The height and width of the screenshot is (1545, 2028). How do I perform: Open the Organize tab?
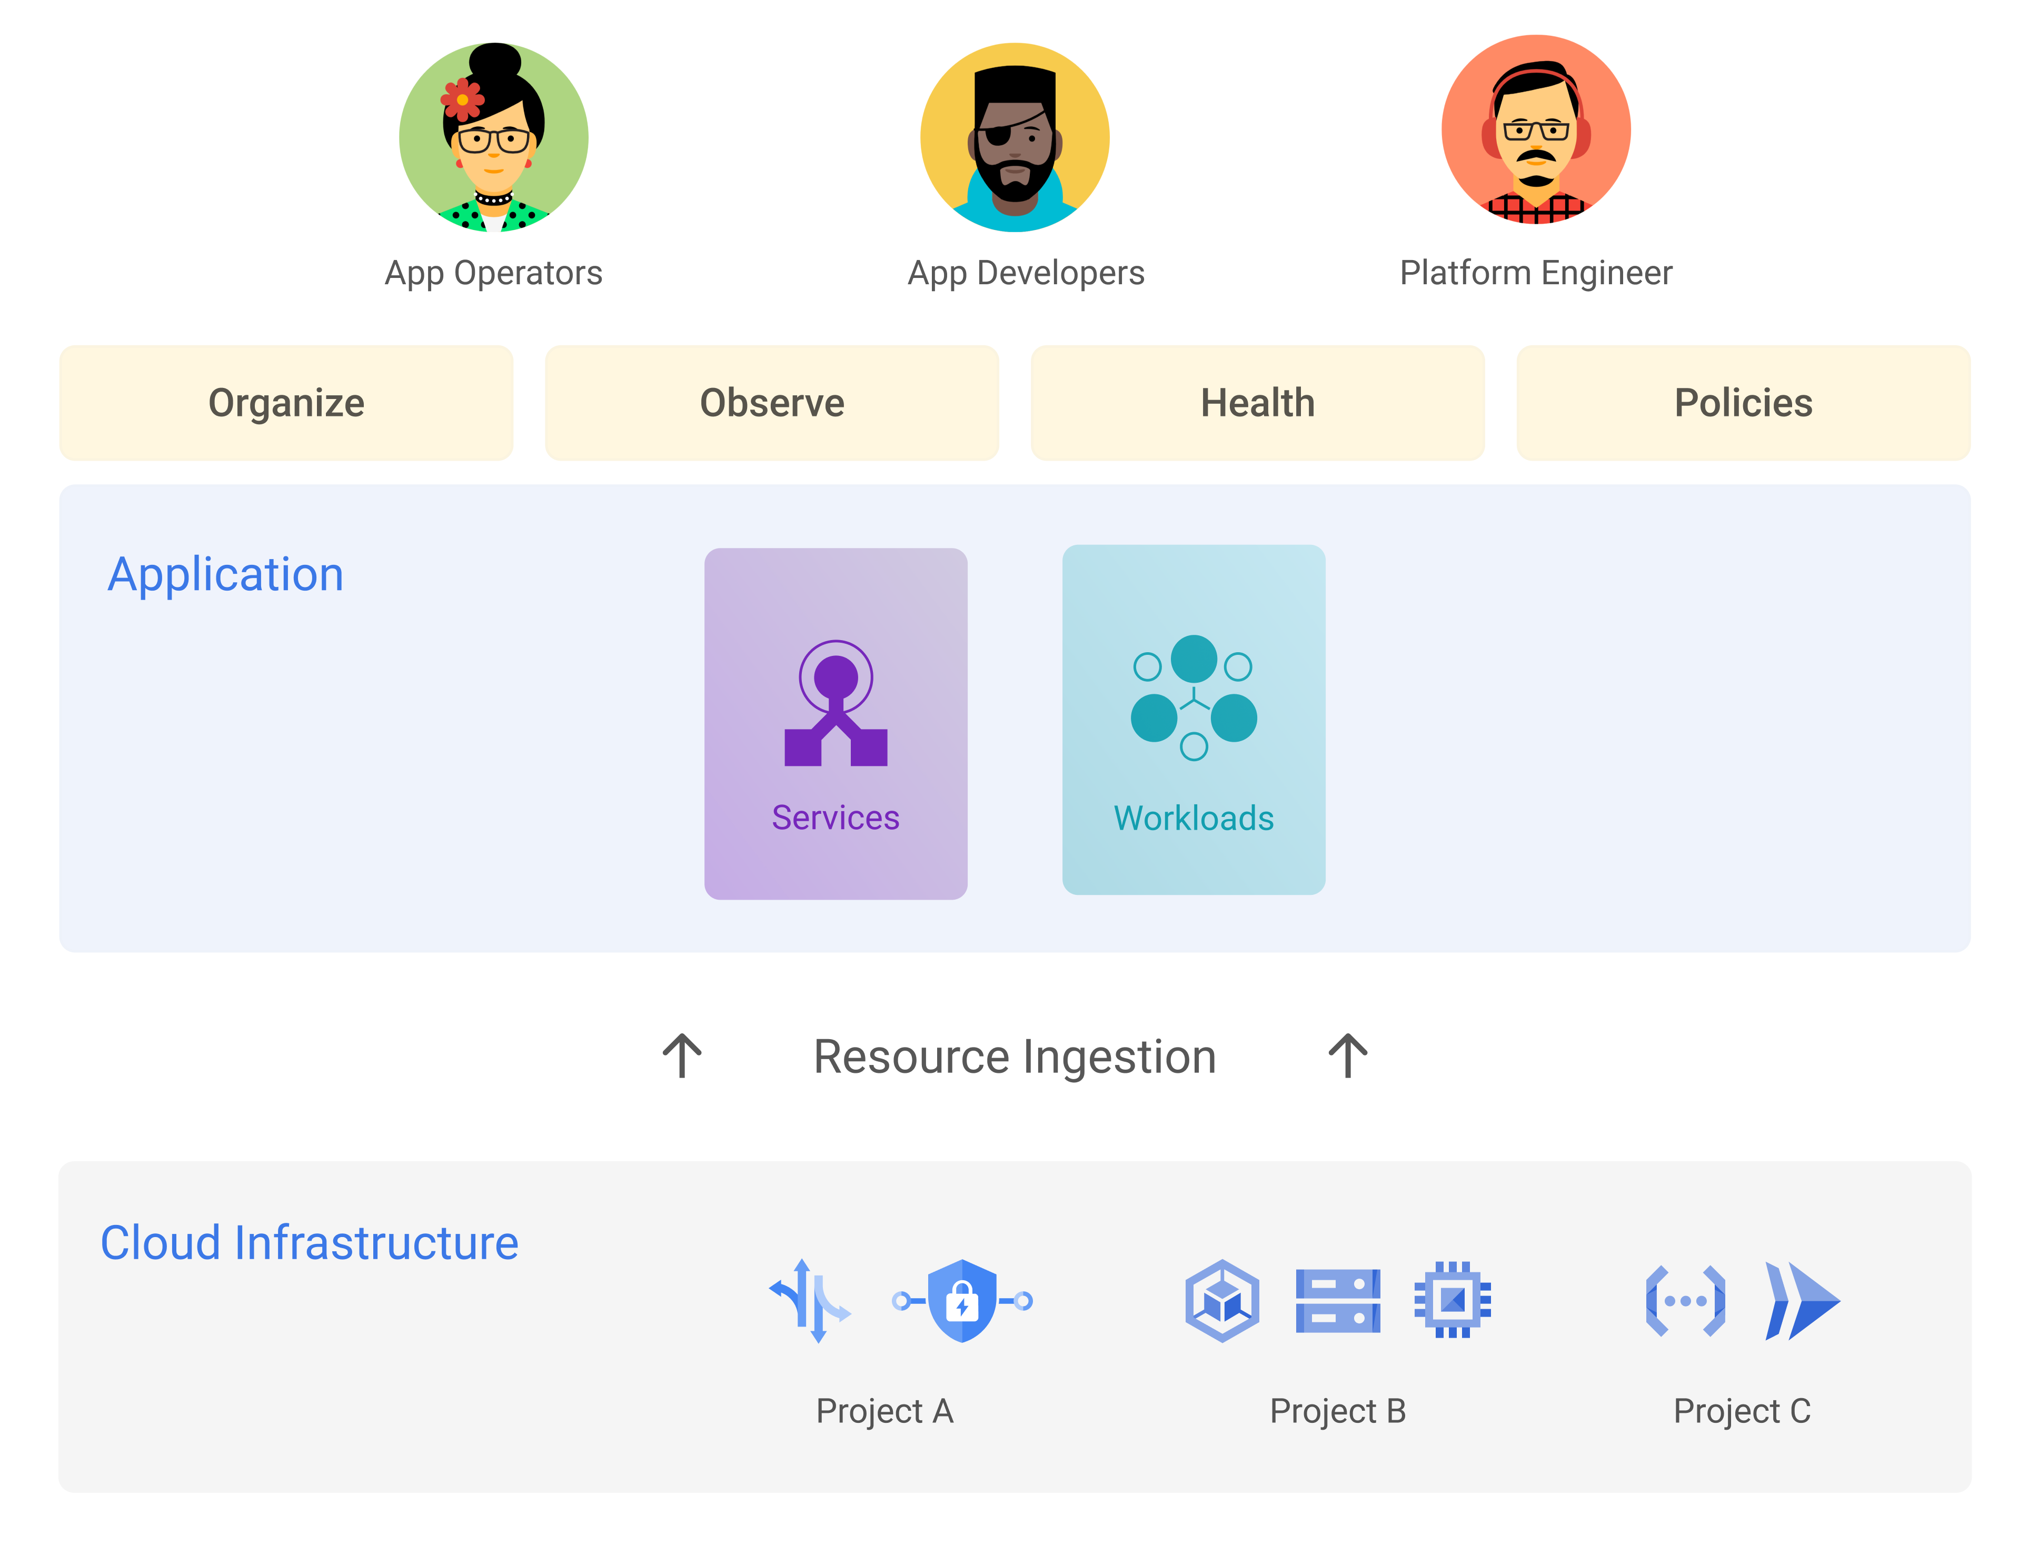coord(286,402)
